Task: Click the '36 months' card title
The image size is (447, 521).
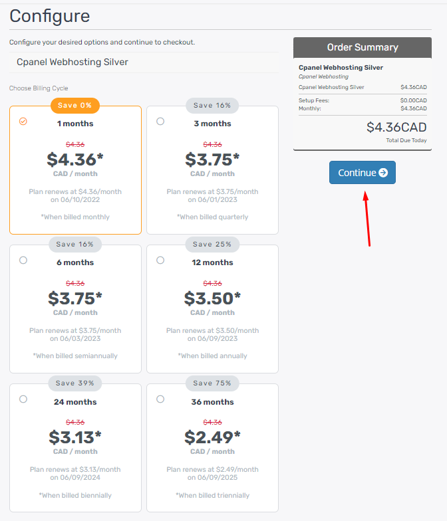Action: coord(213,402)
